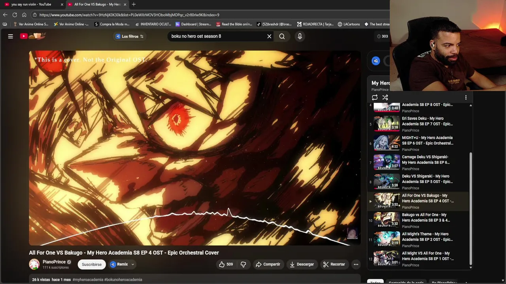Subscribe with the Suscribirse button
The width and height of the screenshot is (506, 284).
92,264
